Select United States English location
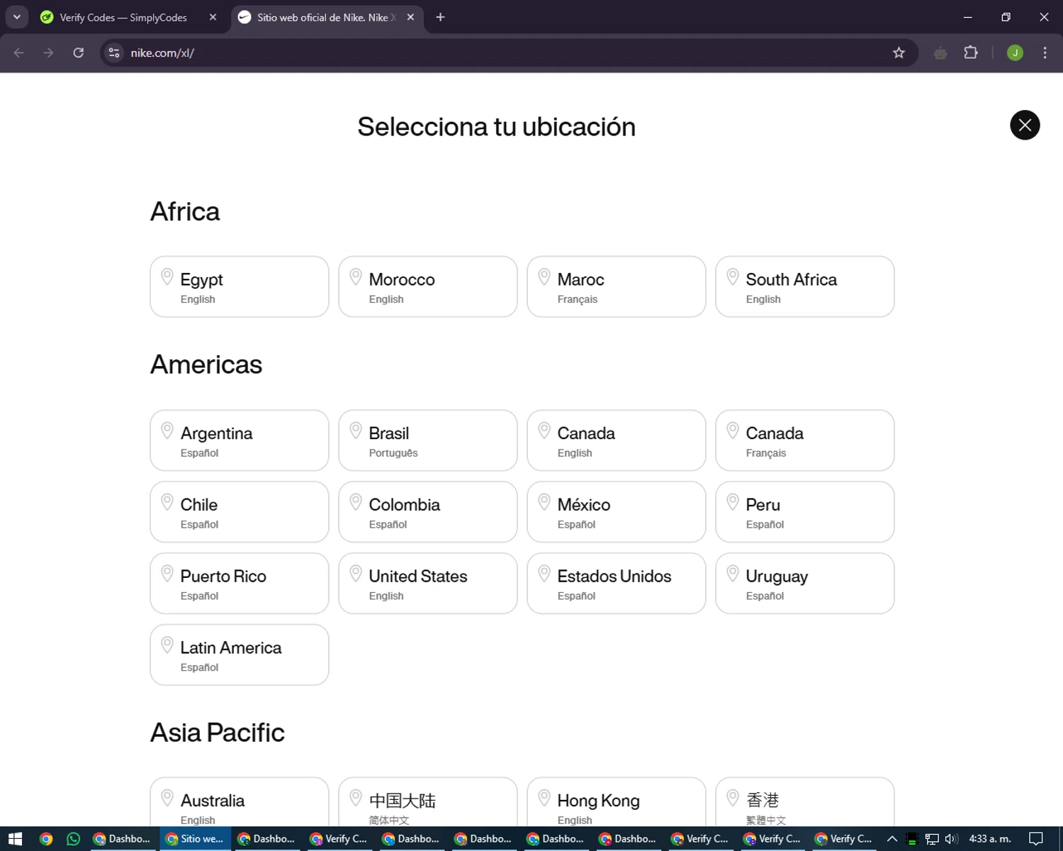Screen dimensions: 1063x851 click(428, 584)
